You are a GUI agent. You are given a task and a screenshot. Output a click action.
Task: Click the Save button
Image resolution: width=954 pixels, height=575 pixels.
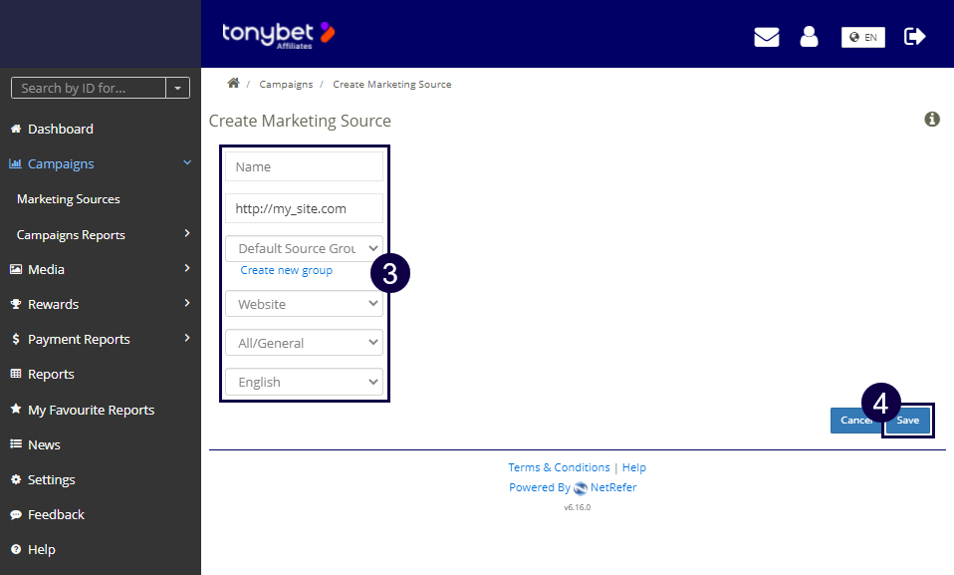(x=907, y=420)
